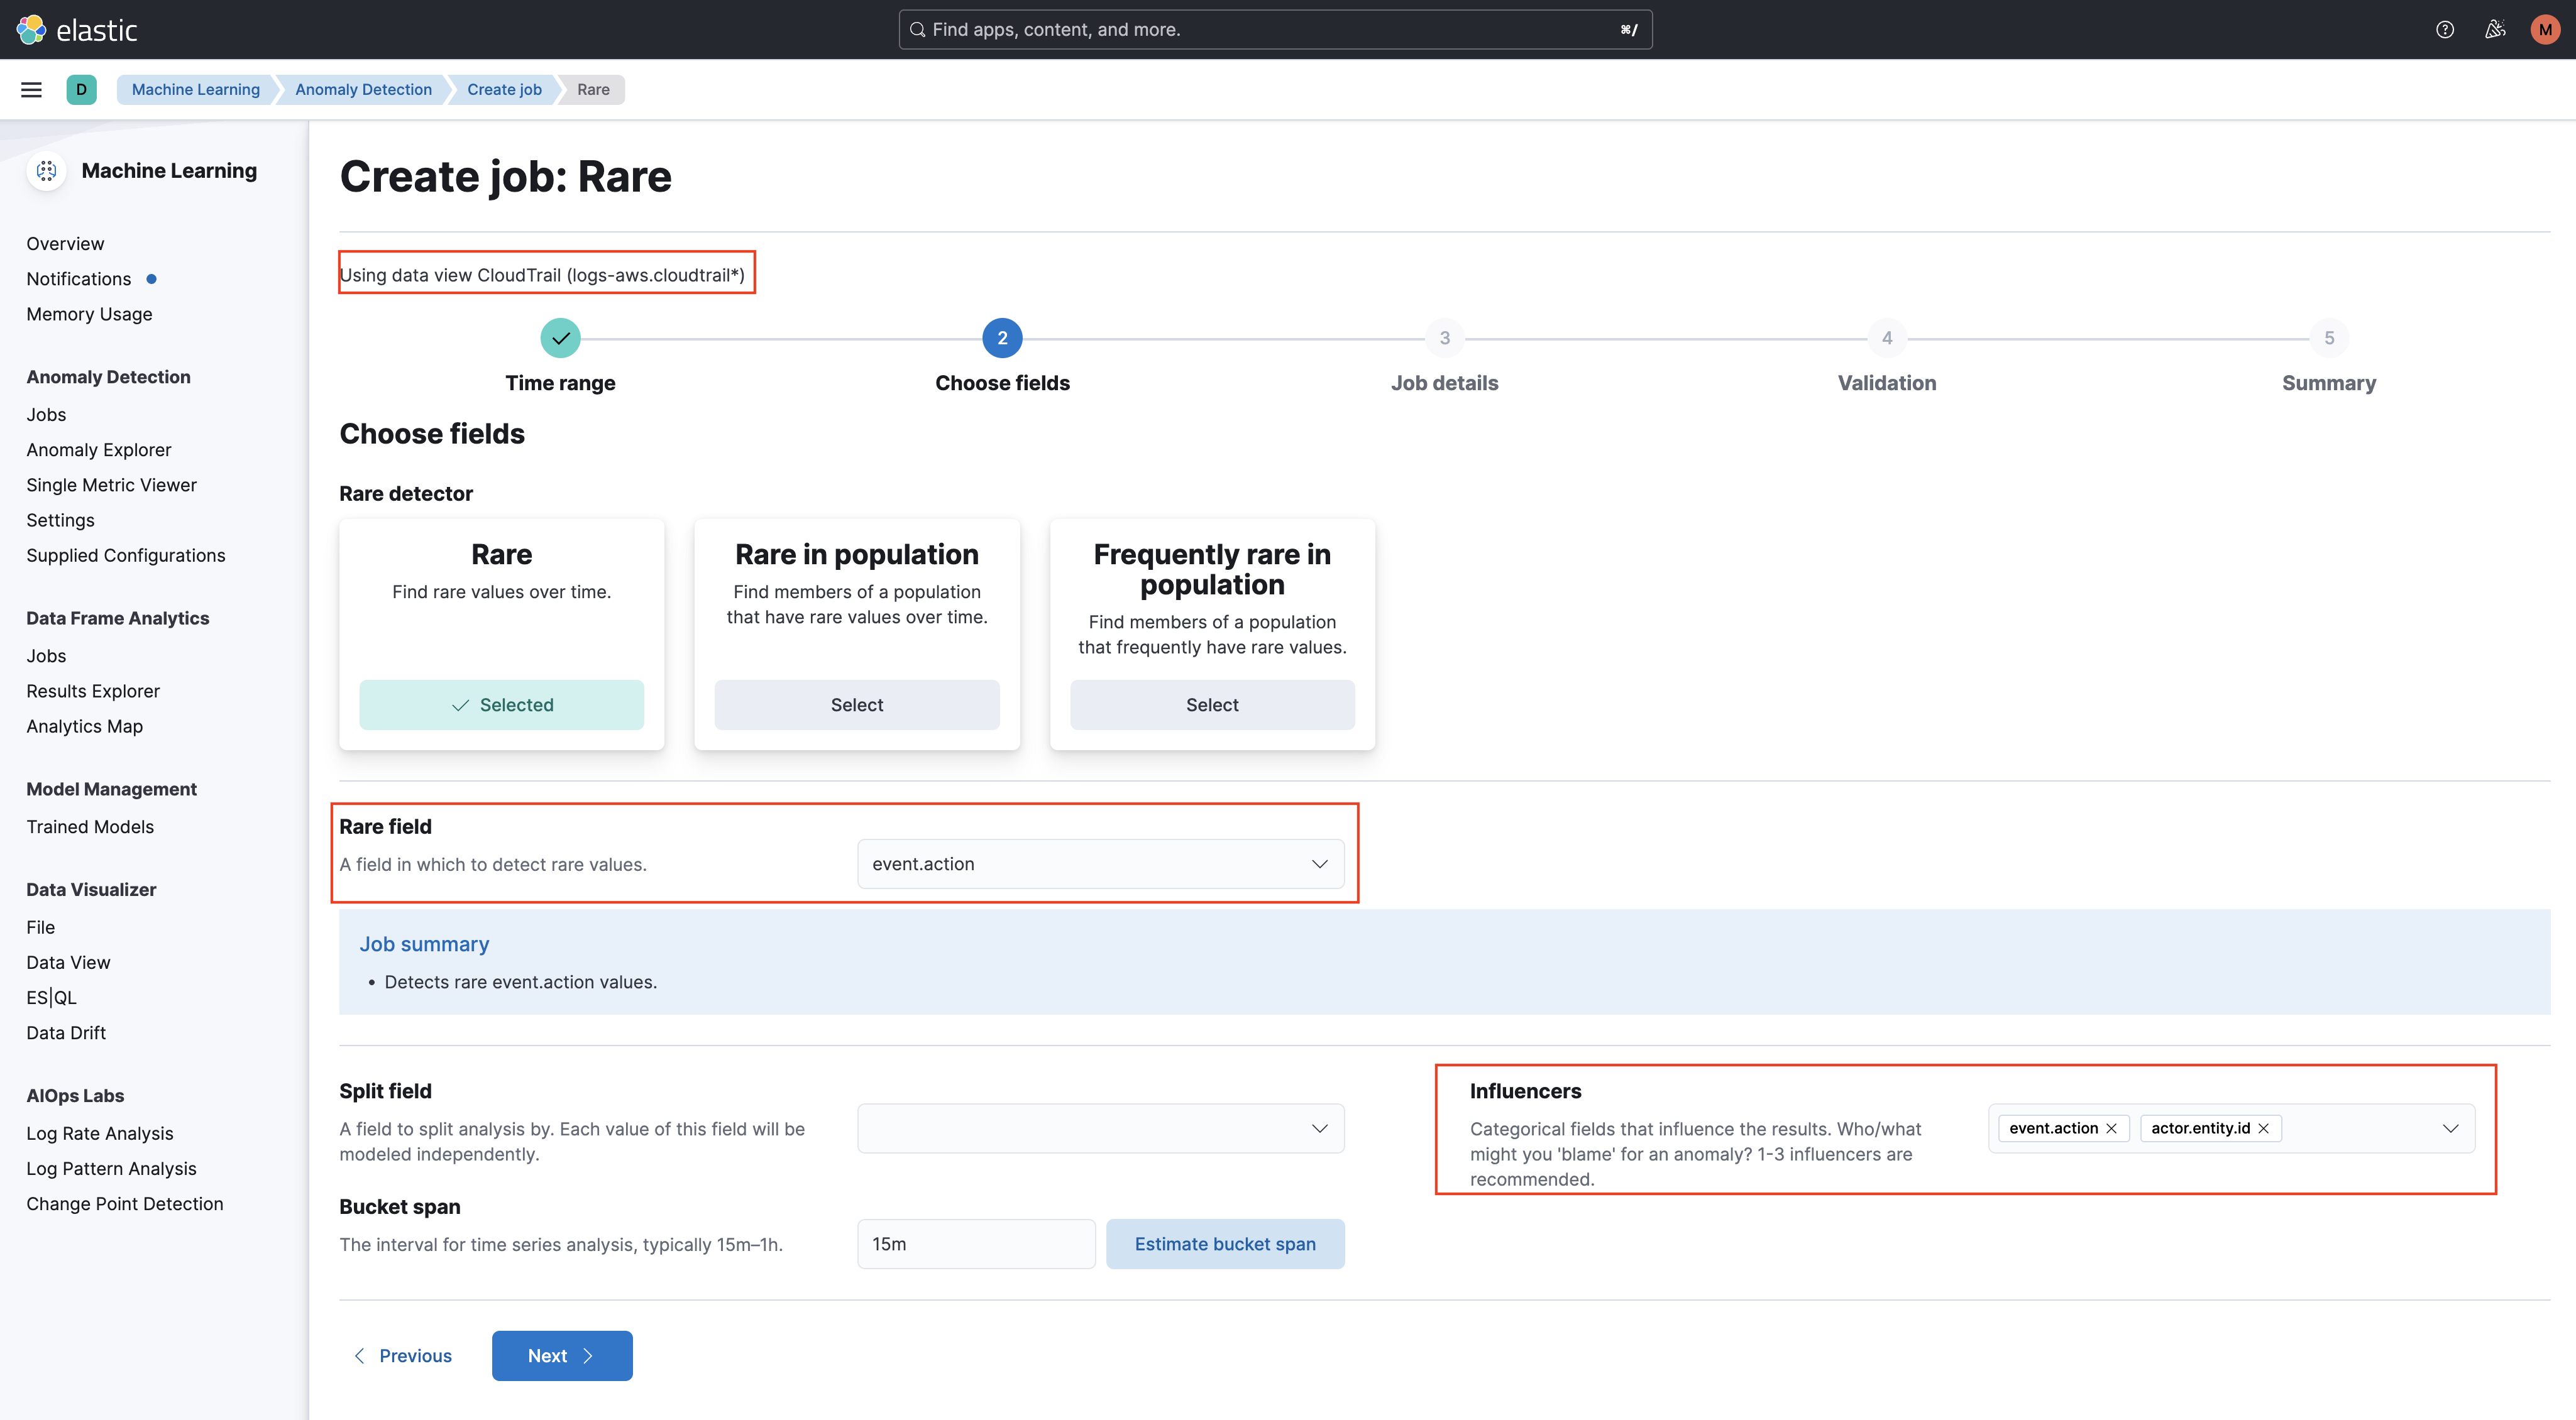The width and height of the screenshot is (2576, 1420).
Task: Open the user profile avatar M
Action: click(x=2545, y=29)
